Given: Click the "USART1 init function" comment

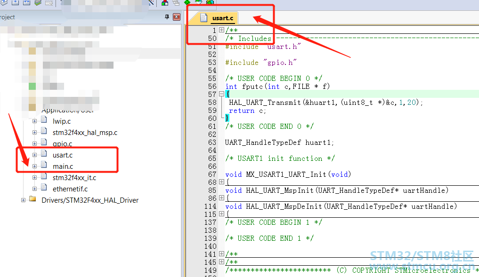Looking at the screenshot, I should coord(280,158).
